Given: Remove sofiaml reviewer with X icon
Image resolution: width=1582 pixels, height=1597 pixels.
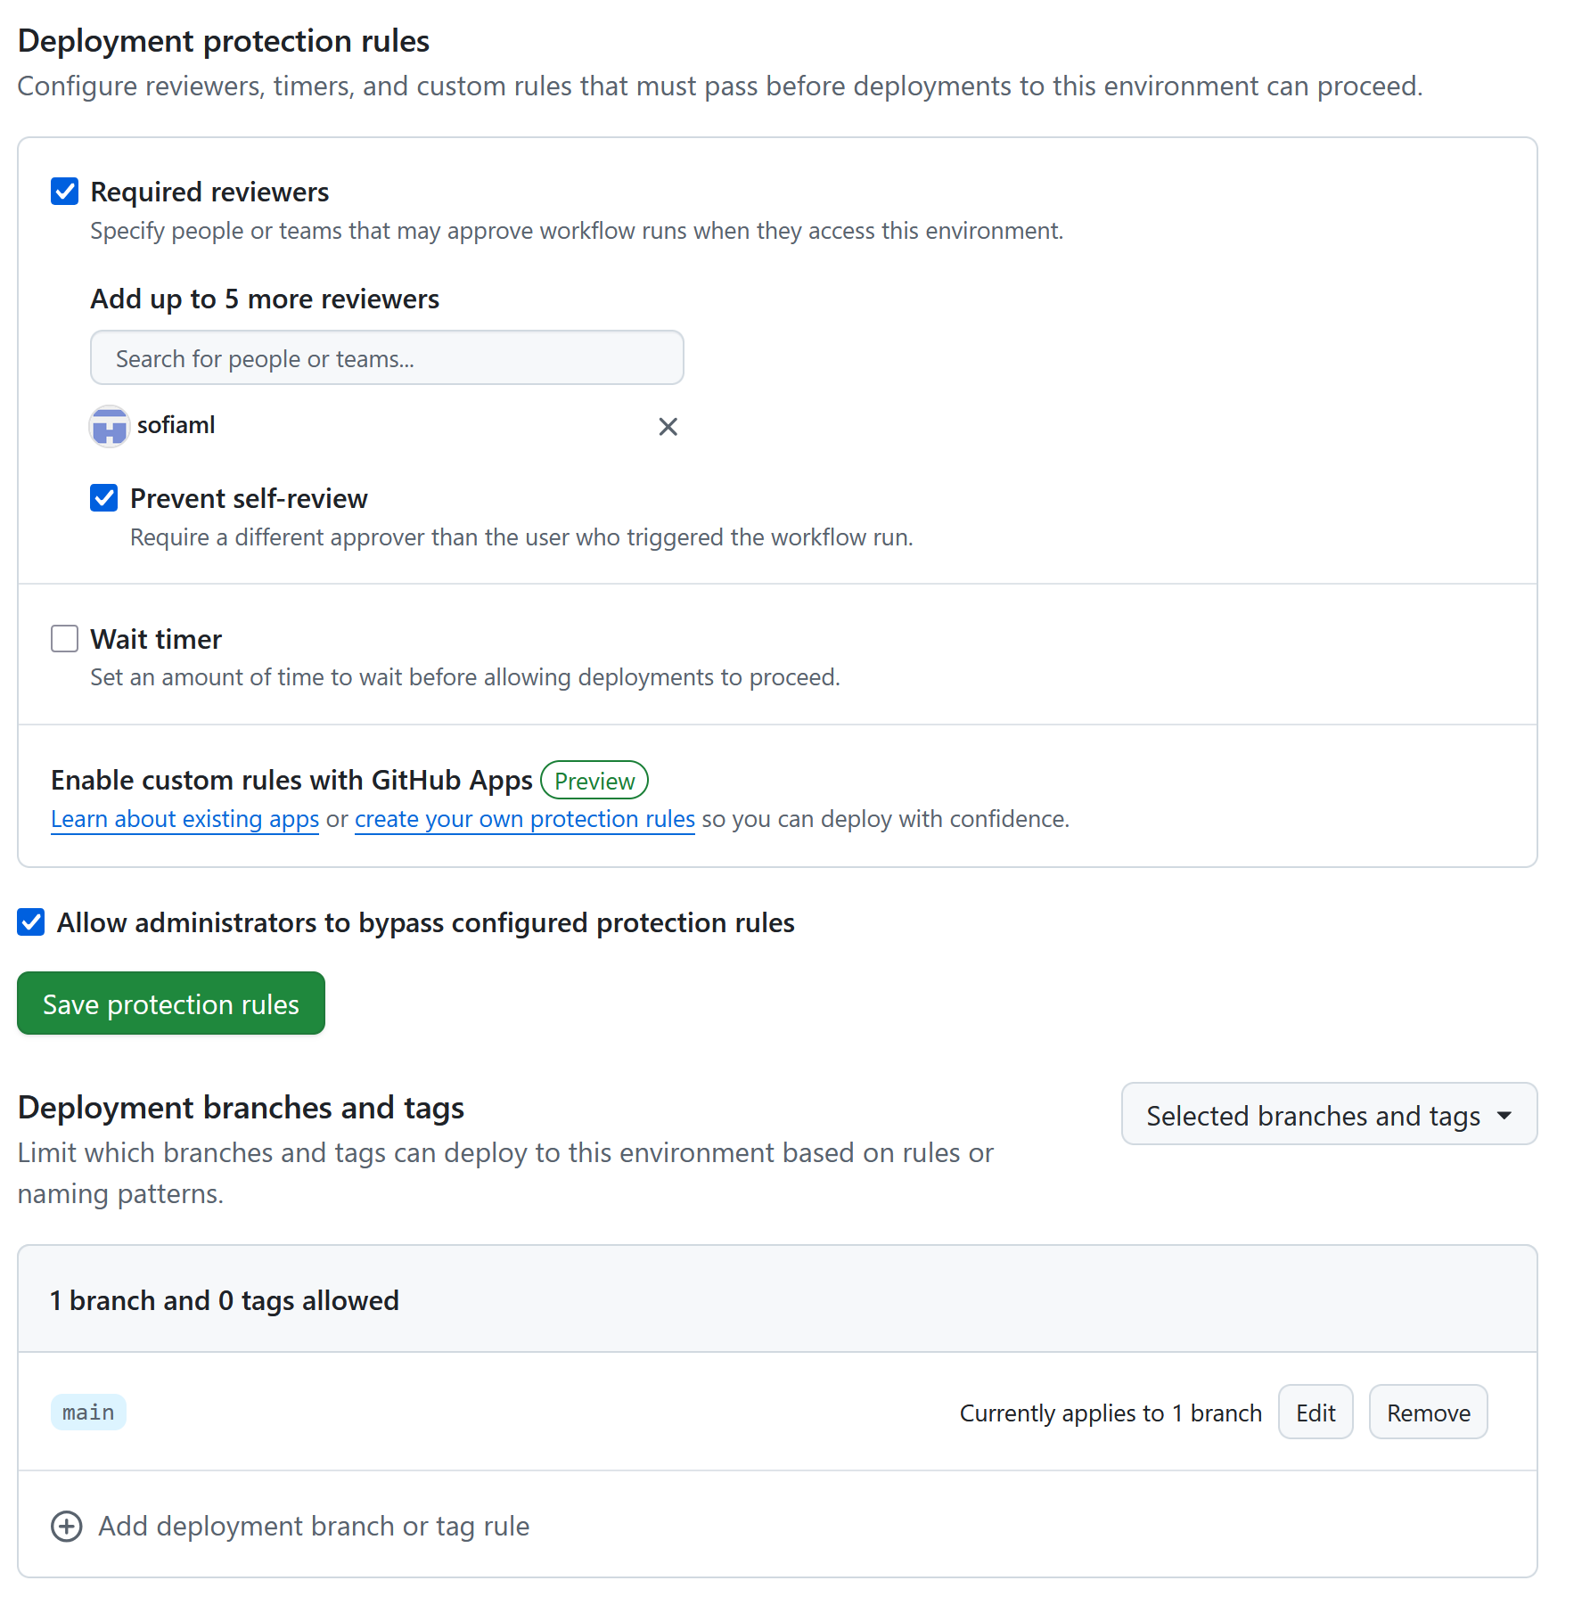Looking at the screenshot, I should coord(668,427).
